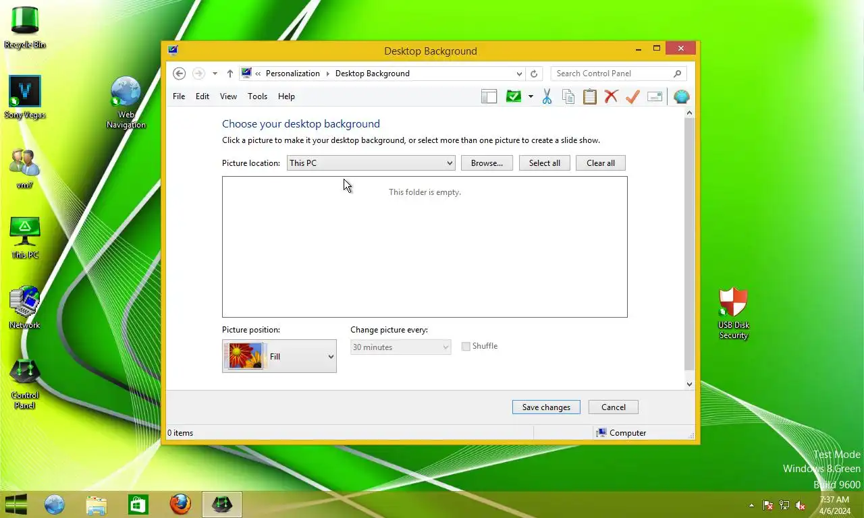Open the globe browser taskbar icon
Image resolution: width=864 pixels, height=518 pixels.
(55, 505)
